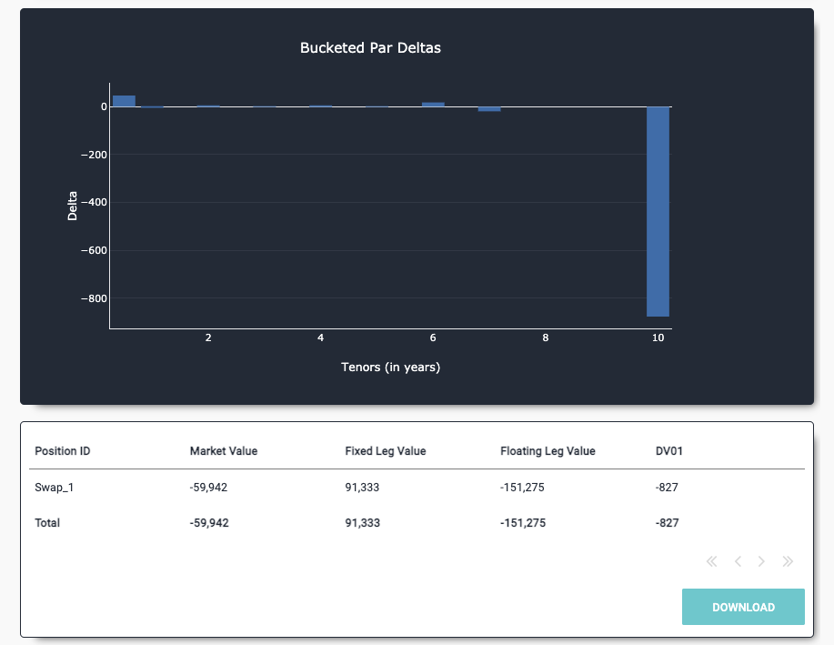Jump to last table page

(x=788, y=561)
